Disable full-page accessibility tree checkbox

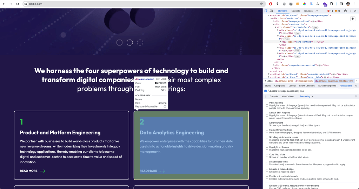(265, 91)
